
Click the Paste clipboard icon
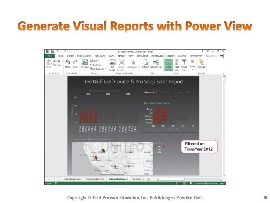(49, 62)
